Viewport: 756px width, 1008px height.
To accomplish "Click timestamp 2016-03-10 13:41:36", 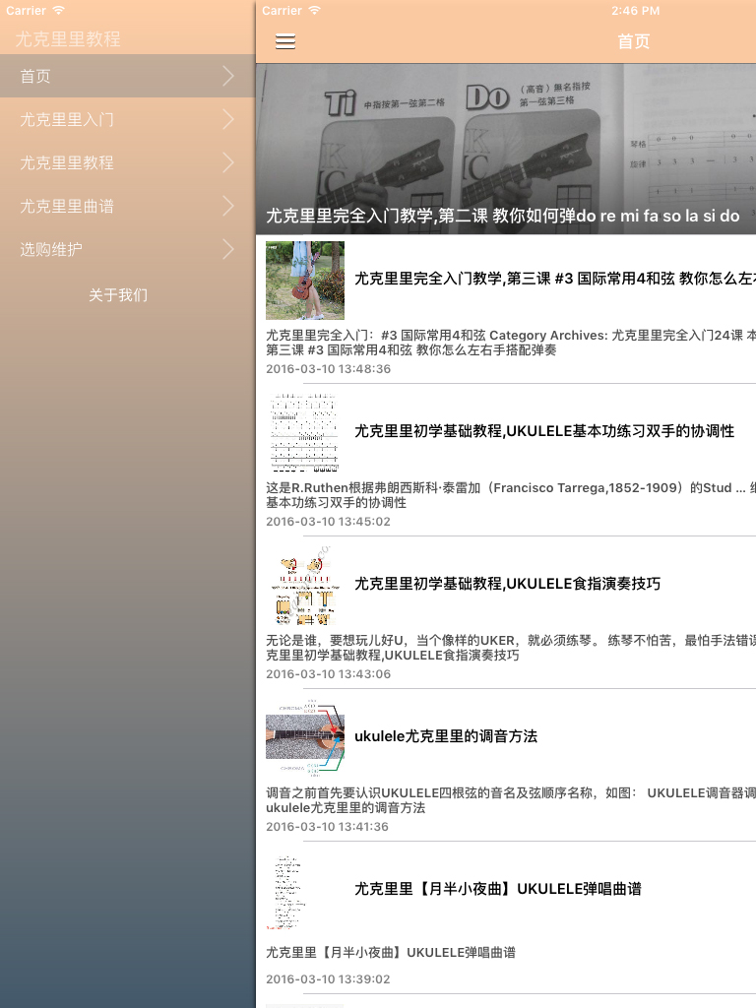I will click(327, 827).
